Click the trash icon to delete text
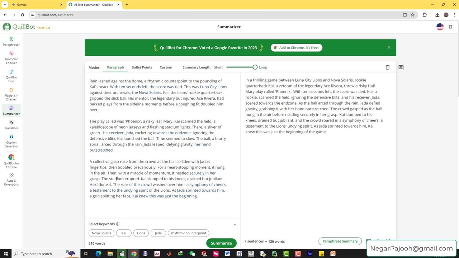459x258 pixels. pos(387,67)
